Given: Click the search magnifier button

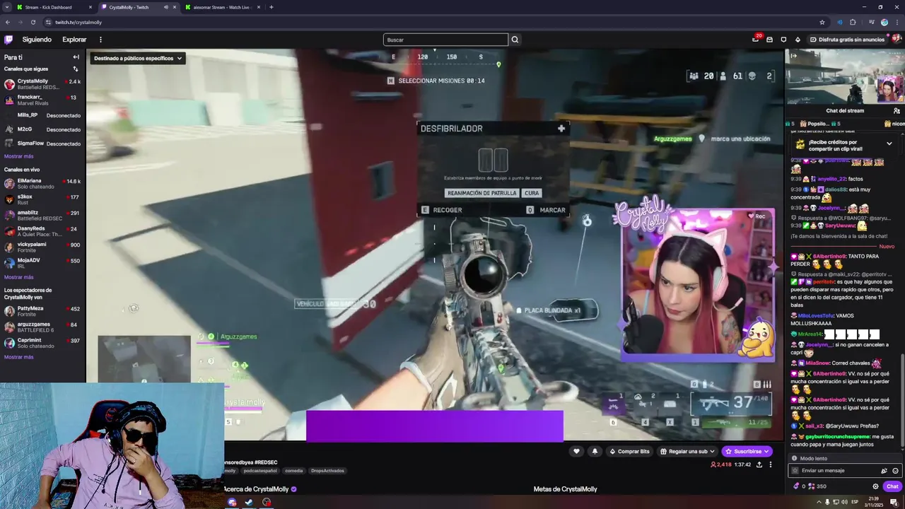Looking at the screenshot, I should tap(515, 40).
